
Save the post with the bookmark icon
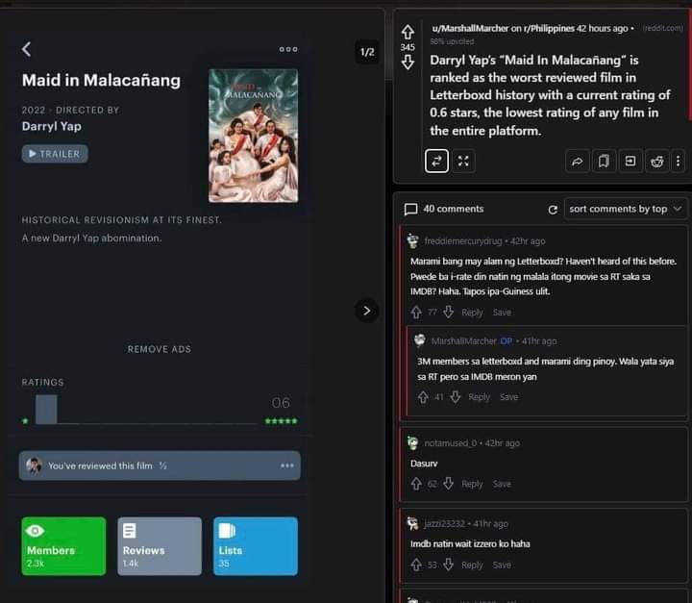coord(604,162)
